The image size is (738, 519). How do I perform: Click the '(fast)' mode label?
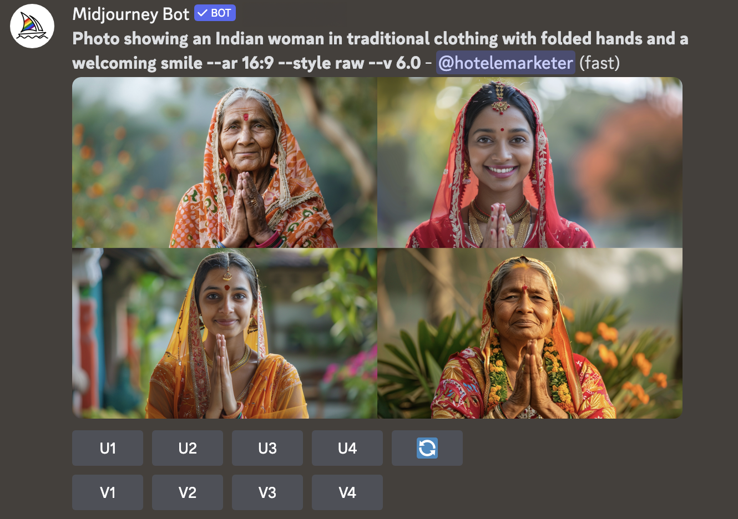tap(599, 63)
